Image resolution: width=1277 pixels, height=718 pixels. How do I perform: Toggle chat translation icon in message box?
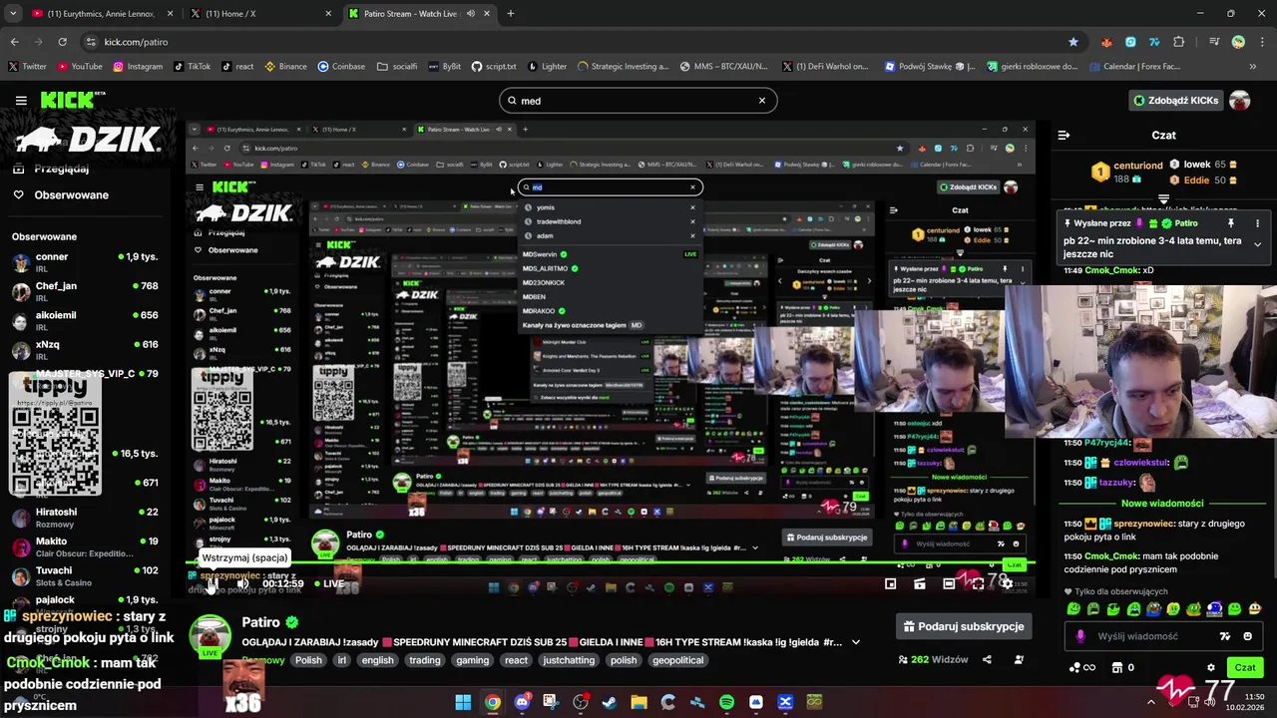(1225, 636)
